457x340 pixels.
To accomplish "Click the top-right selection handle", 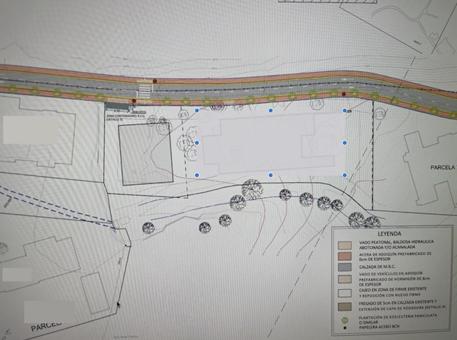I will click(x=345, y=110).
